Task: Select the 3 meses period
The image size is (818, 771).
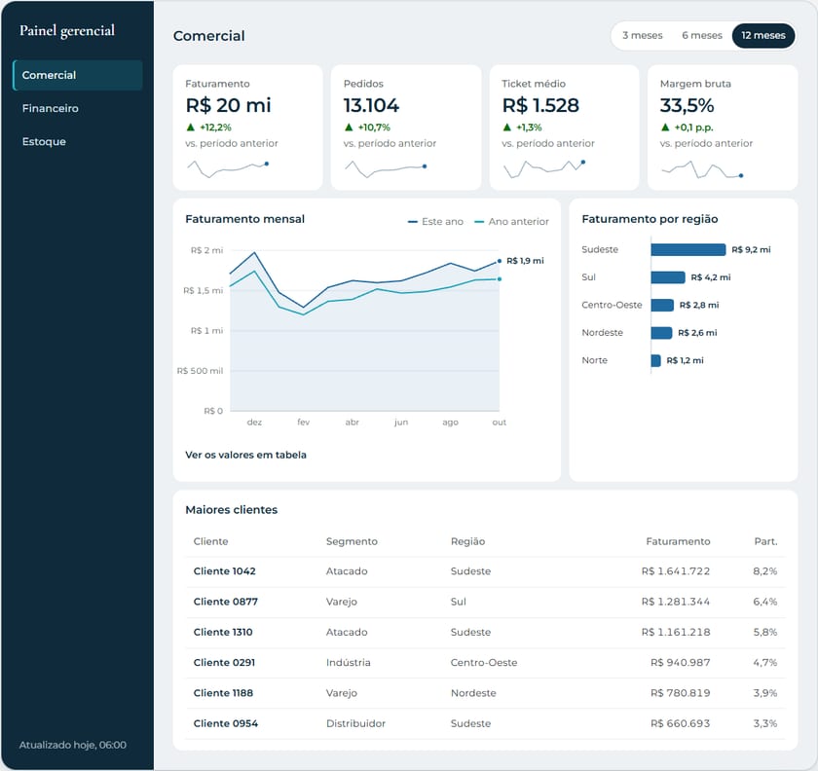Action: [x=642, y=35]
